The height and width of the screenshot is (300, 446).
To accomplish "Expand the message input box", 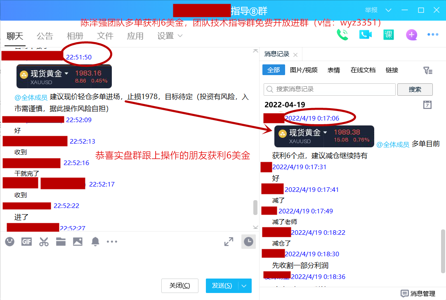I will (x=229, y=242).
